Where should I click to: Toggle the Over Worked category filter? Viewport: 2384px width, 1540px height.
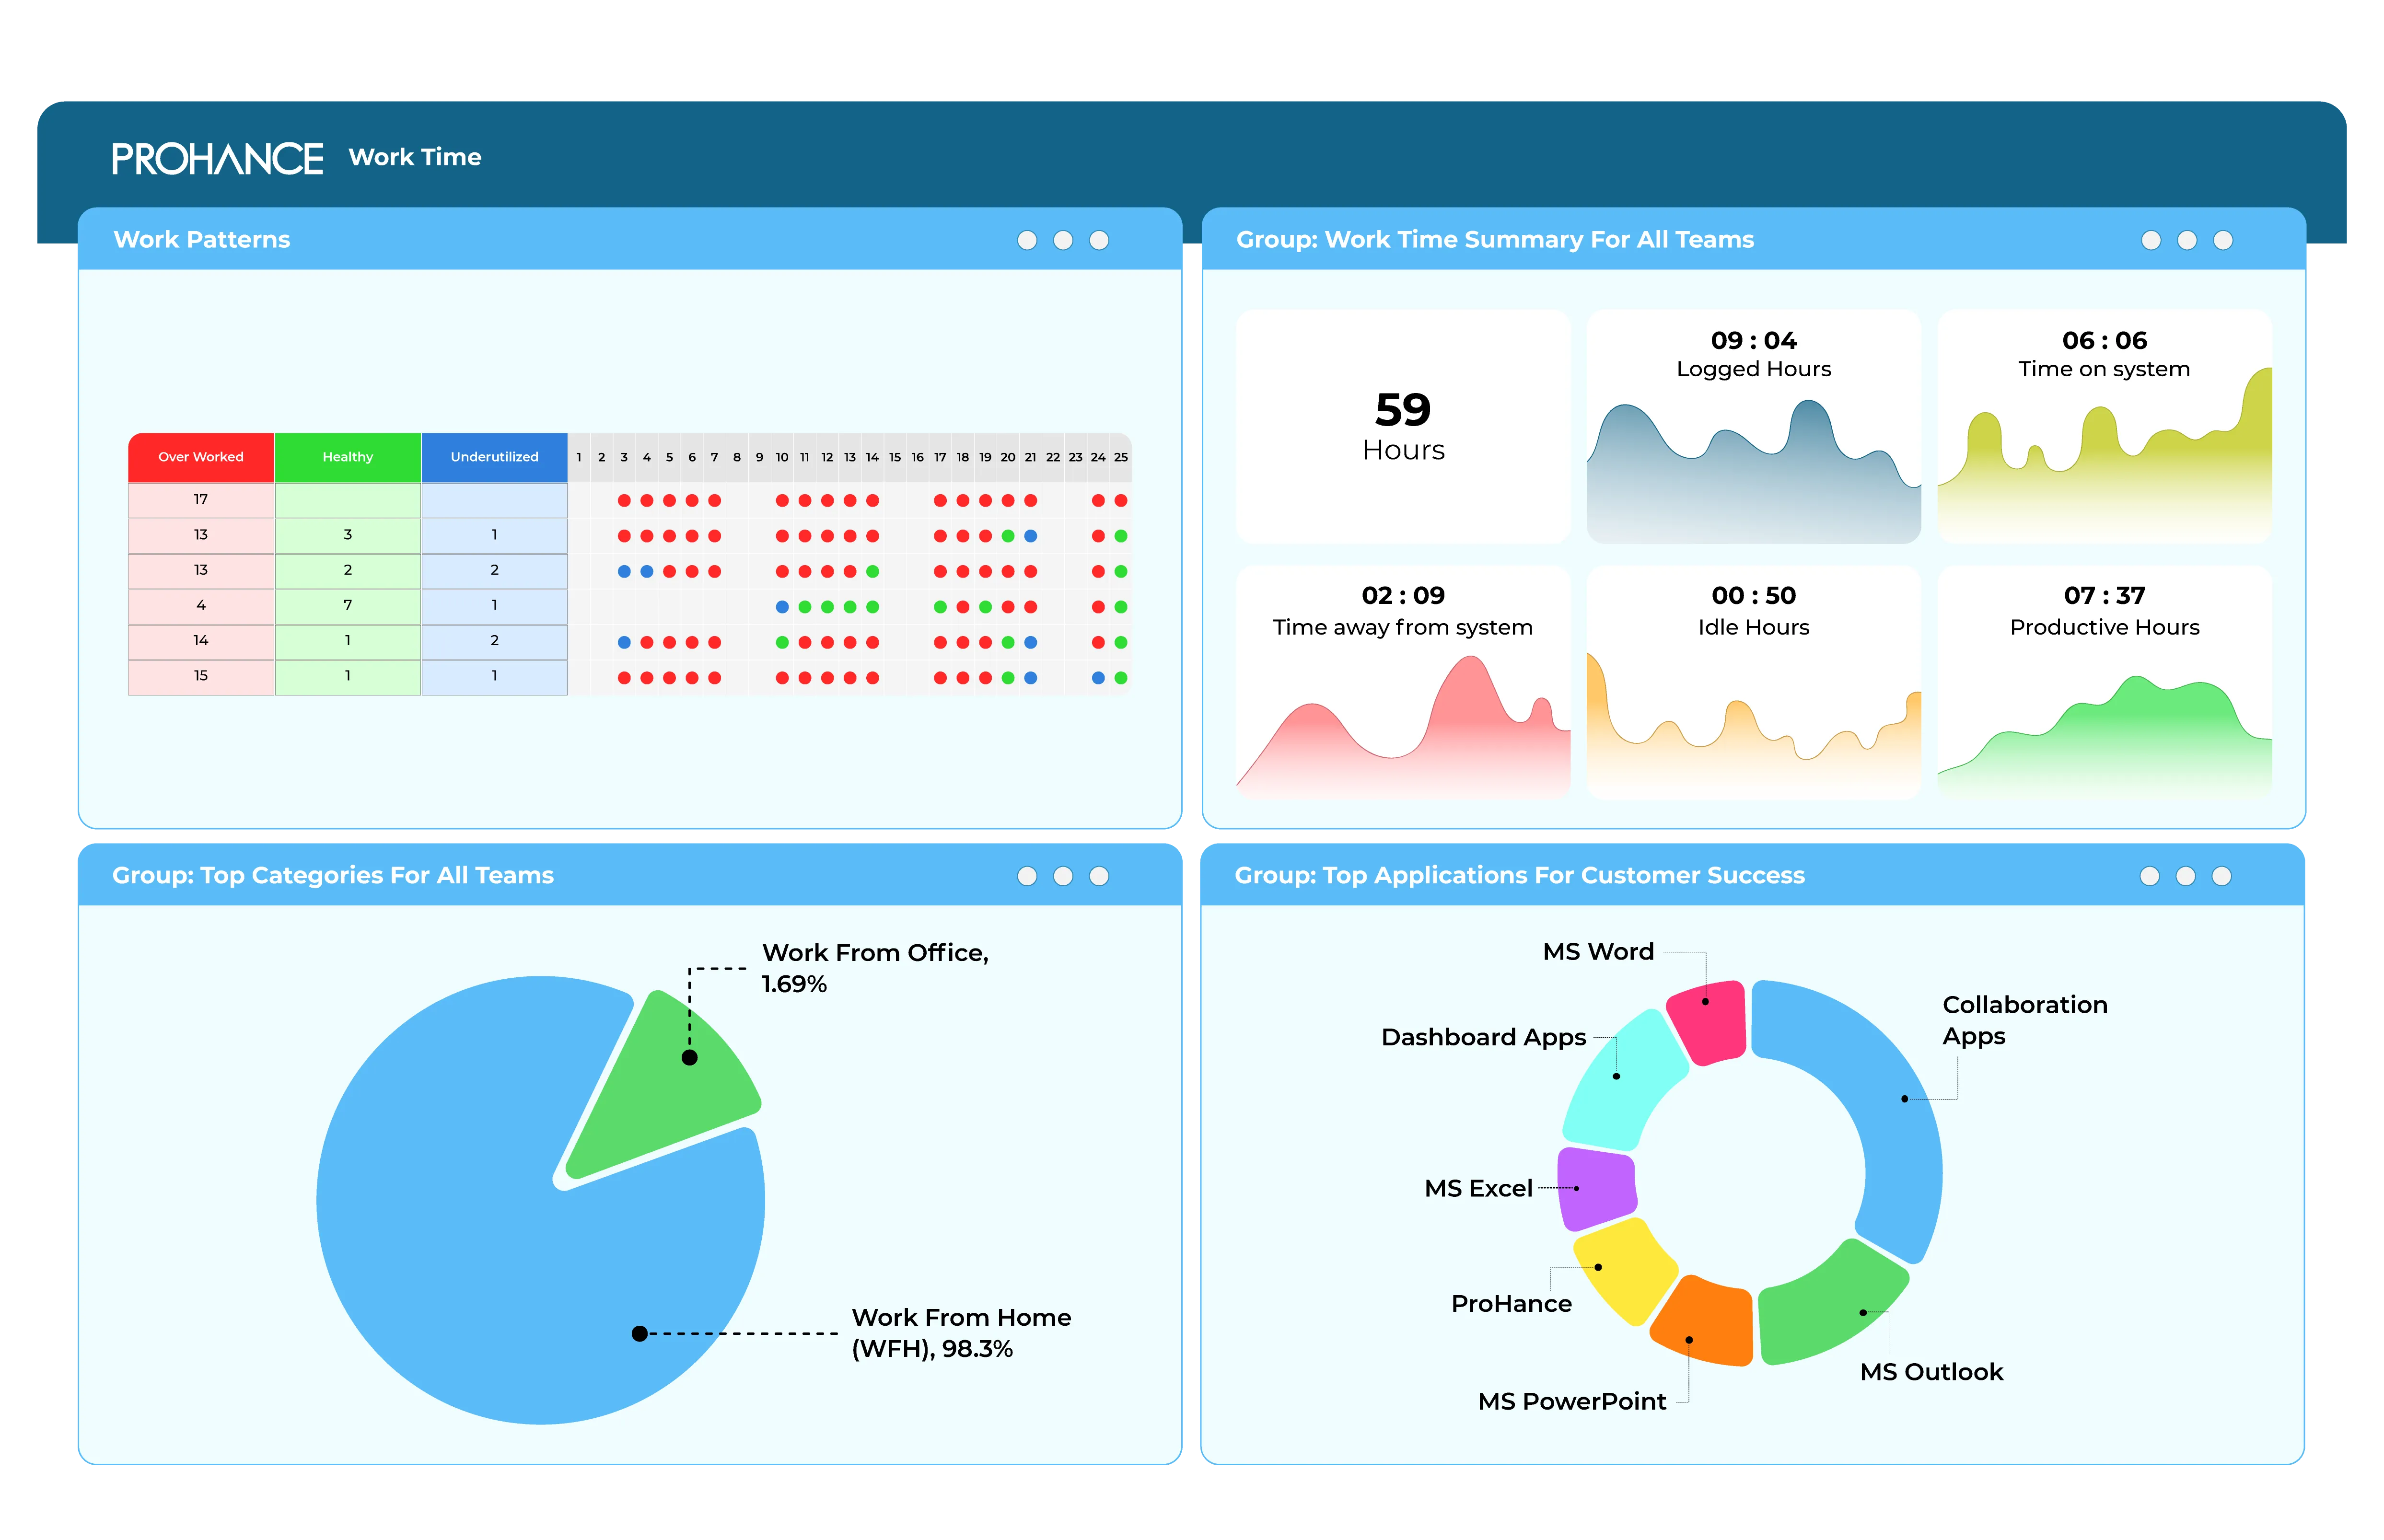pyautogui.click(x=200, y=457)
